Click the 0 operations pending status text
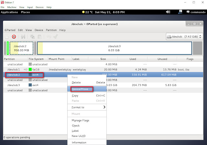 click(x=17, y=137)
